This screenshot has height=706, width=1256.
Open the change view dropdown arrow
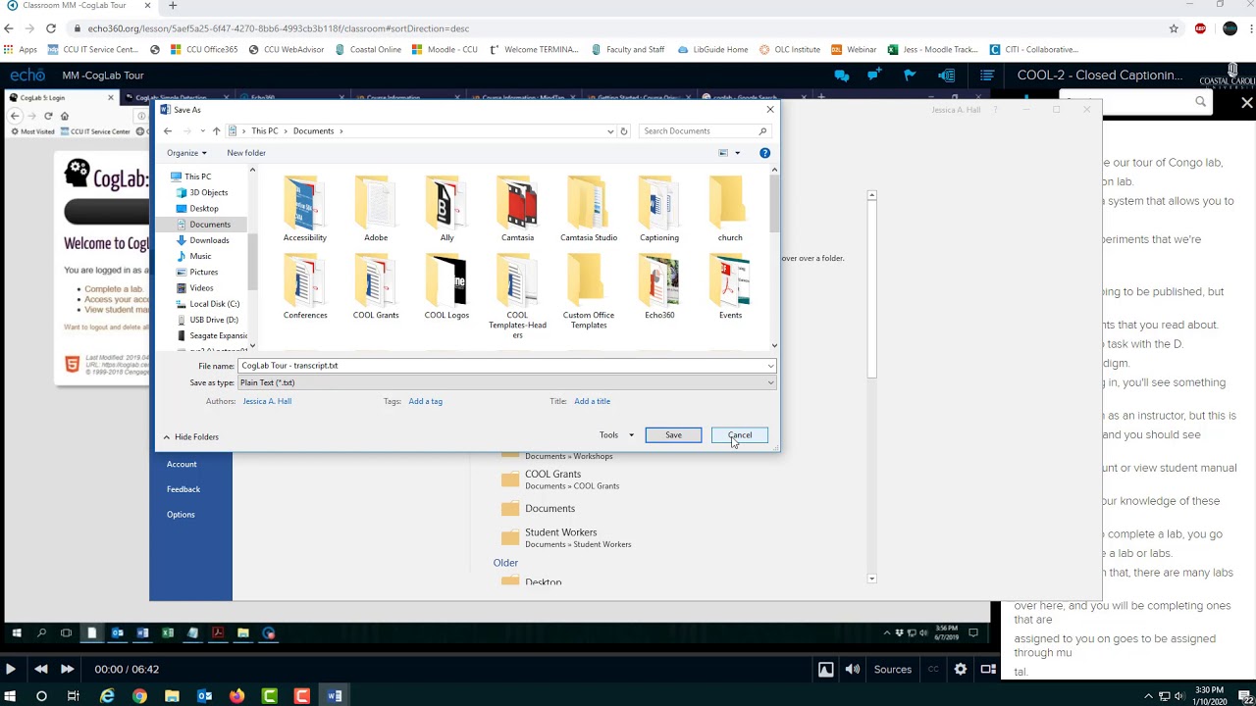[x=738, y=153]
